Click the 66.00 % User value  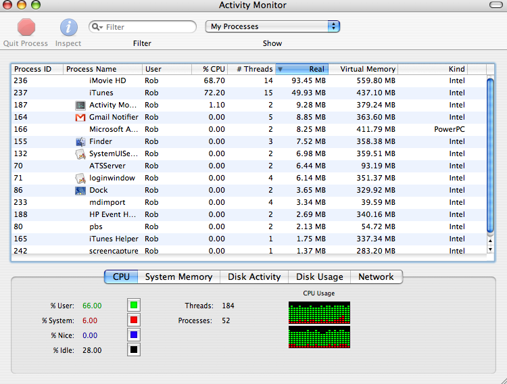click(x=92, y=306)
